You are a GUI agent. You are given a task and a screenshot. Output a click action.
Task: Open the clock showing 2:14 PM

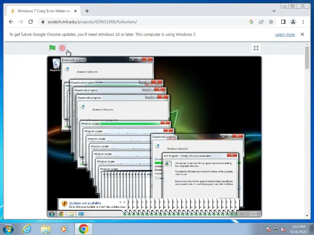click(298, 229)
